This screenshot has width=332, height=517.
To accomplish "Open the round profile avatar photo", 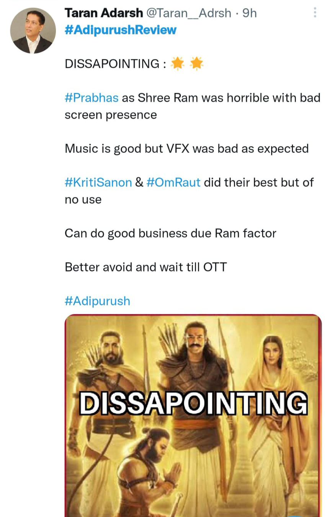I will (33, 30).
